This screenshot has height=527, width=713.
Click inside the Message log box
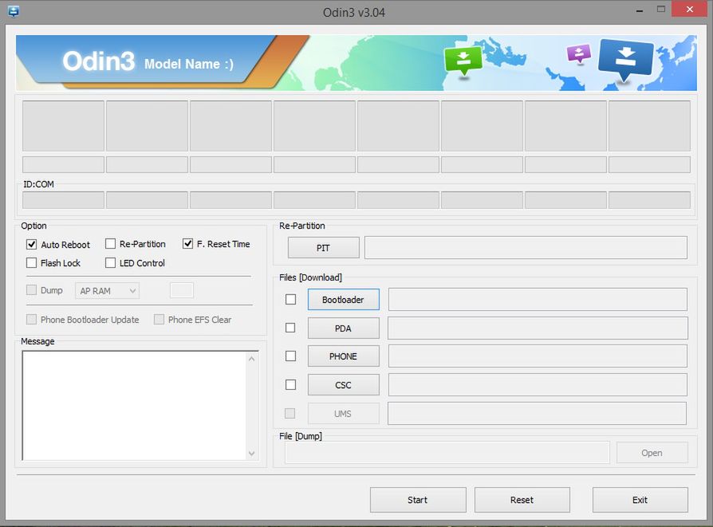[x=135, y=406]
